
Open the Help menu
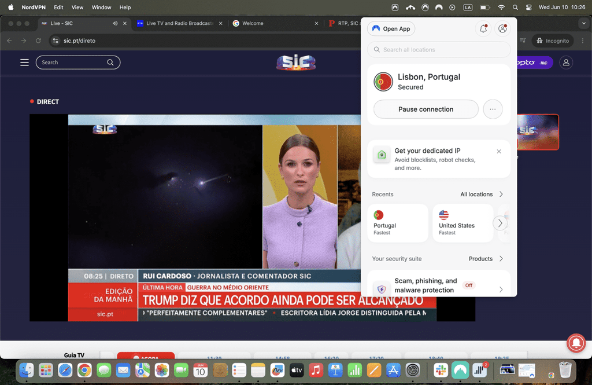tap(125, 7)
